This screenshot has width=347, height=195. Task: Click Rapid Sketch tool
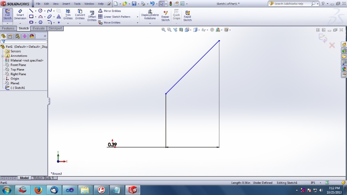pos(188,16)
